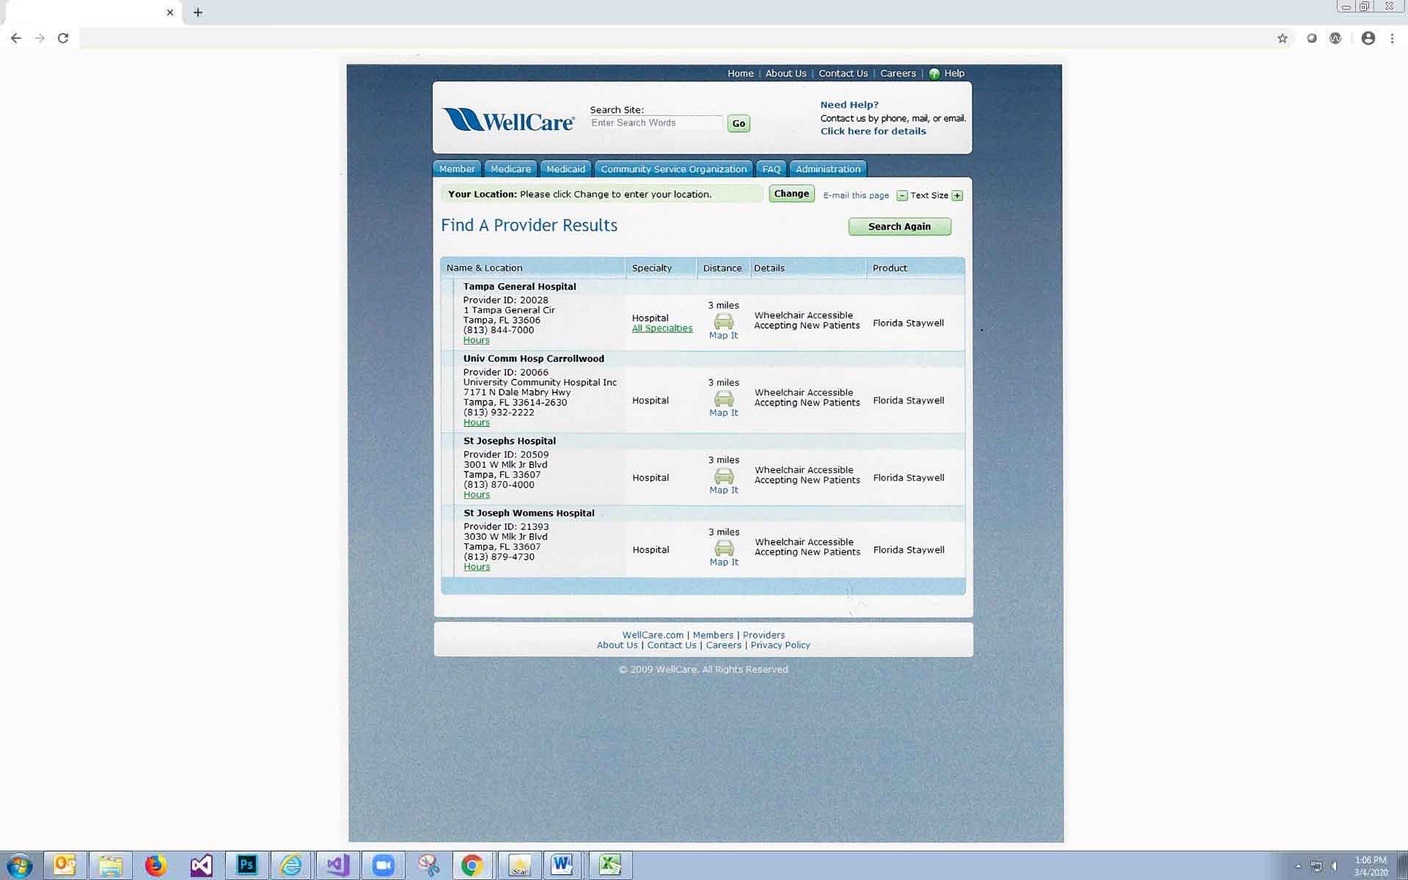The image size is (1408, 880).
Task: Decrease text size with minus icon
Action: click(902, 196)
